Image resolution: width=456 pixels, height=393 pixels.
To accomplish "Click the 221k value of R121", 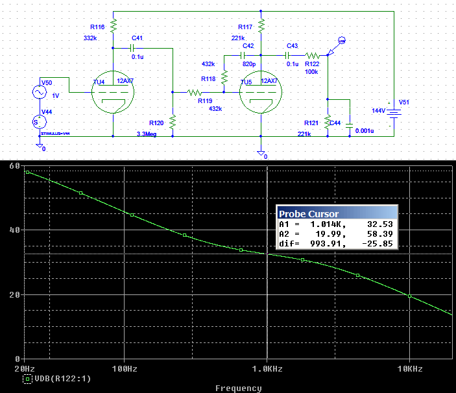I will coord(304,134).
